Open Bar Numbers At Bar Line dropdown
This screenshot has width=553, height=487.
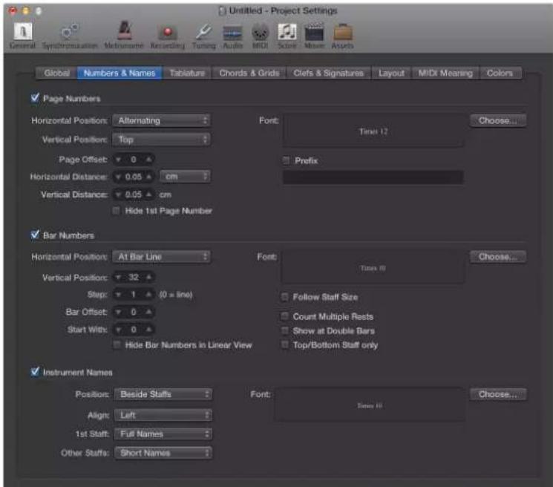point(162,257)
